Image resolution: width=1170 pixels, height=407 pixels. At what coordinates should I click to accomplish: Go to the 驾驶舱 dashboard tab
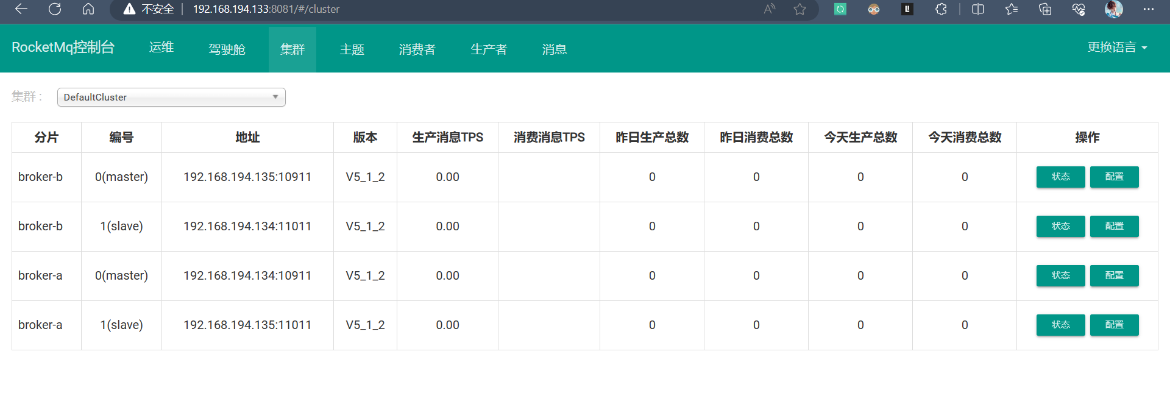pyautogui.click(x=227, y=49)
